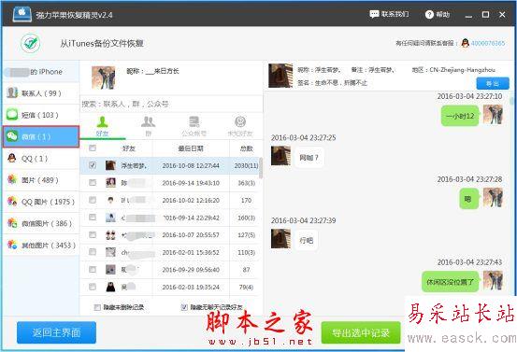The image size is (517, 352).
Task: Uncheck the 浮生若梦 row checkbox
Action: point(93,165)
